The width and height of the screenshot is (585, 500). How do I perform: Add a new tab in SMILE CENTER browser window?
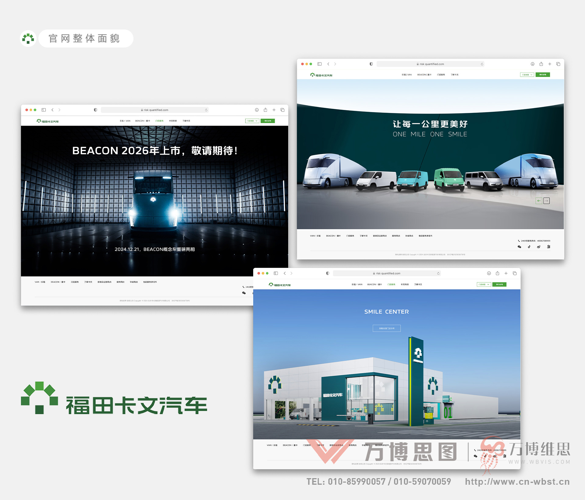point(506,273)
